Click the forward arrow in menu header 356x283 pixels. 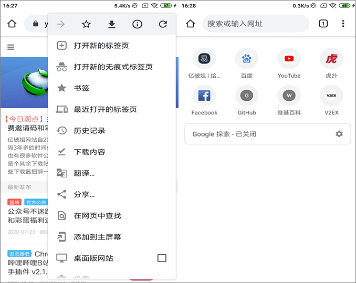point(60,24)
